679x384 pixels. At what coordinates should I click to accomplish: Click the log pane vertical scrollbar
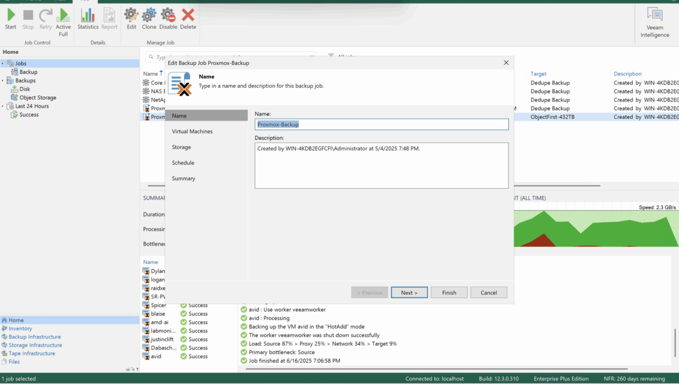[x=675, y=343]
